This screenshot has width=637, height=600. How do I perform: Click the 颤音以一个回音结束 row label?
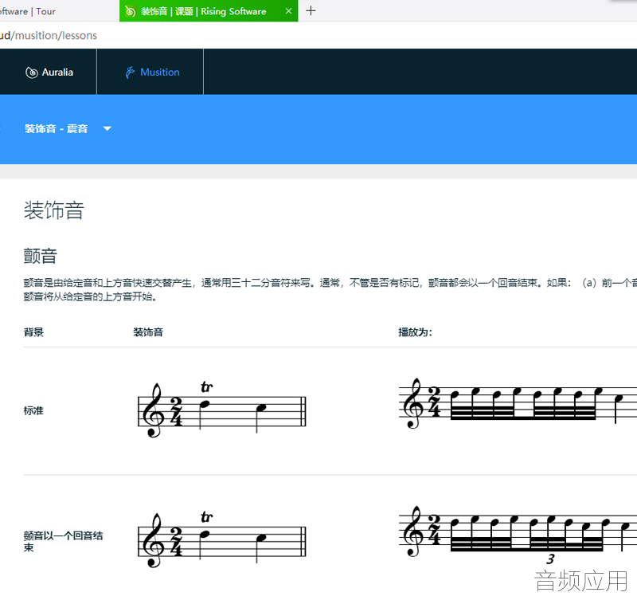coord(64,542)
